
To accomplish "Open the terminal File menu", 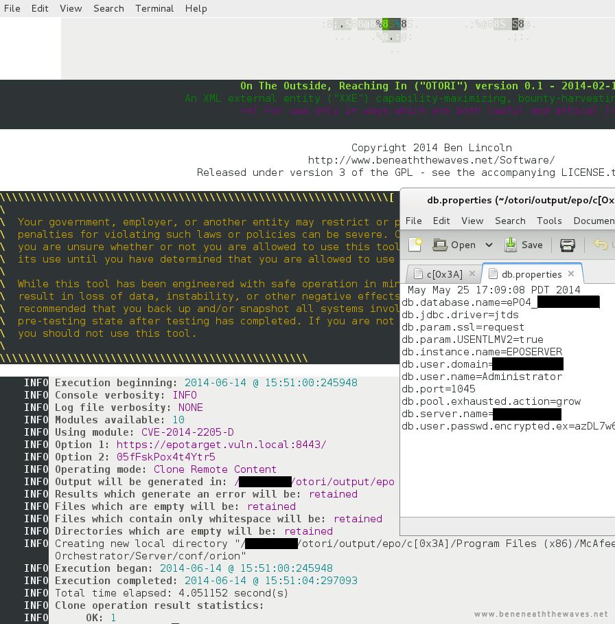I will pos(12,8).
